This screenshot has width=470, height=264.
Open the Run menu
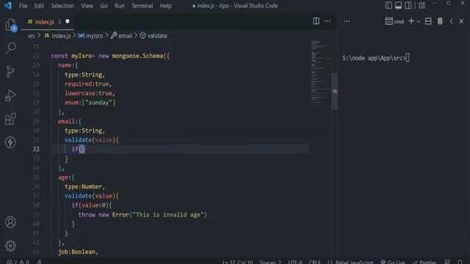point(119,6)
